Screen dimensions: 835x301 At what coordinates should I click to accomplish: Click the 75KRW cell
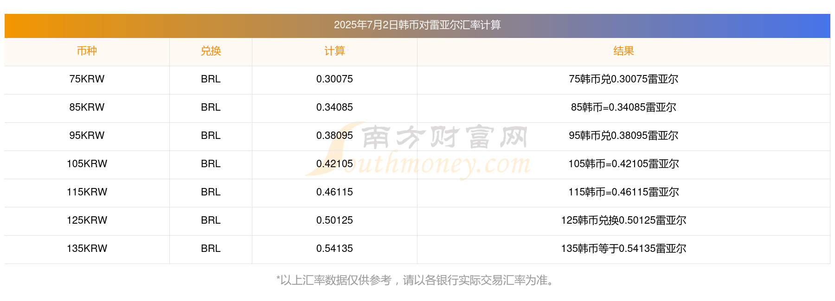87,79
